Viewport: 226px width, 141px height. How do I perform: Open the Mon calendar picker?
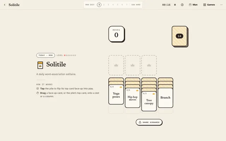tap(193, 5)
